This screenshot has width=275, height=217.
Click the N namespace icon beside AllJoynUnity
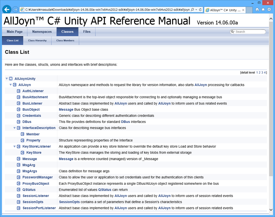[x=11, y=79]
